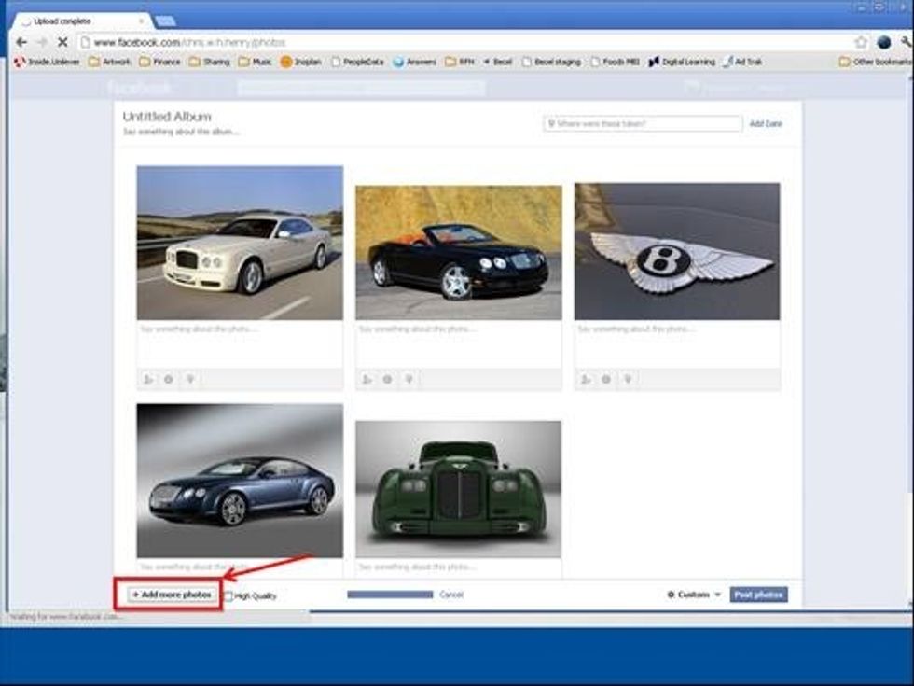Screen dimensions: 914x686
Task: Add a date to the white Bentley photo
Action: tap(169, 379)
